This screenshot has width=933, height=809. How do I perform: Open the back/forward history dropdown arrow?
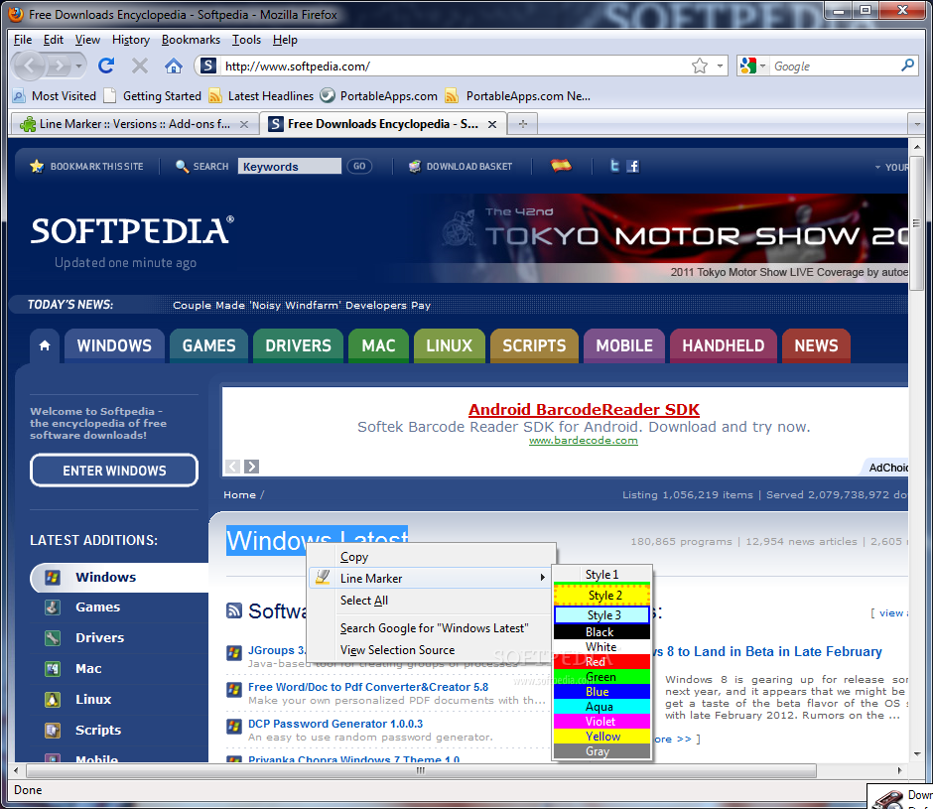(78, 67)
